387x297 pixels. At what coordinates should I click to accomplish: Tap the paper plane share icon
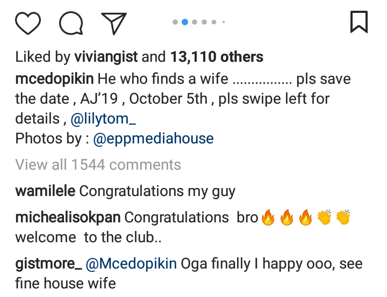click(x=113, y=23)
